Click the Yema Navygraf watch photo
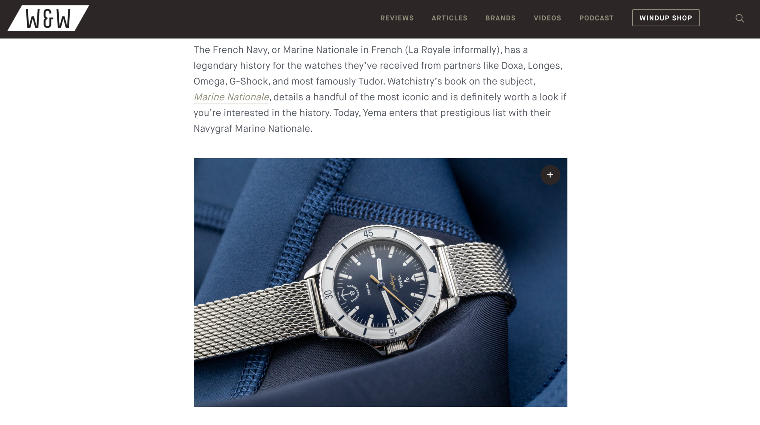760x425 pixels. click(380, 282)
